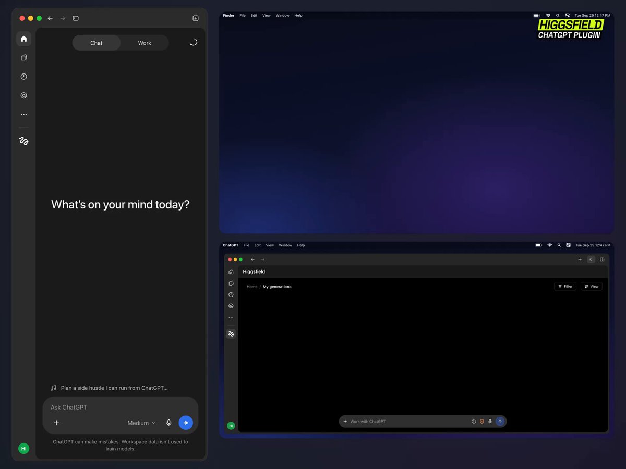Image resolution: width=626 pixels, height=469 pixels.
Task: Toggle the sidebar panel icon in Chat/Work window title bar
Action: point(76,18)
